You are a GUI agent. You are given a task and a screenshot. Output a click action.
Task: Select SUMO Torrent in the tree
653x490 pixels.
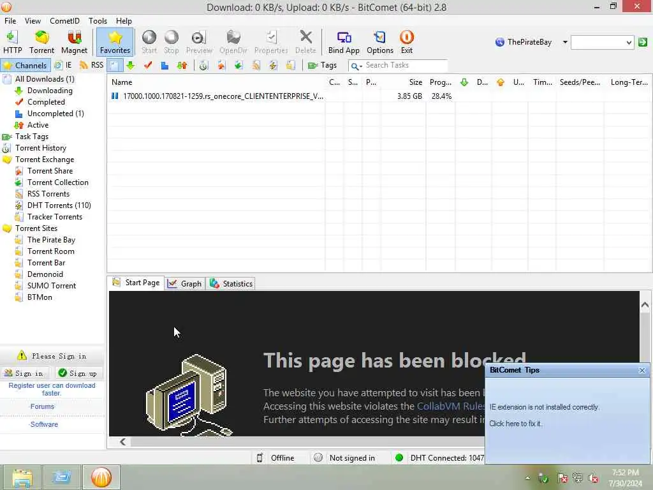pyautogui.click(x=51, y=286)
